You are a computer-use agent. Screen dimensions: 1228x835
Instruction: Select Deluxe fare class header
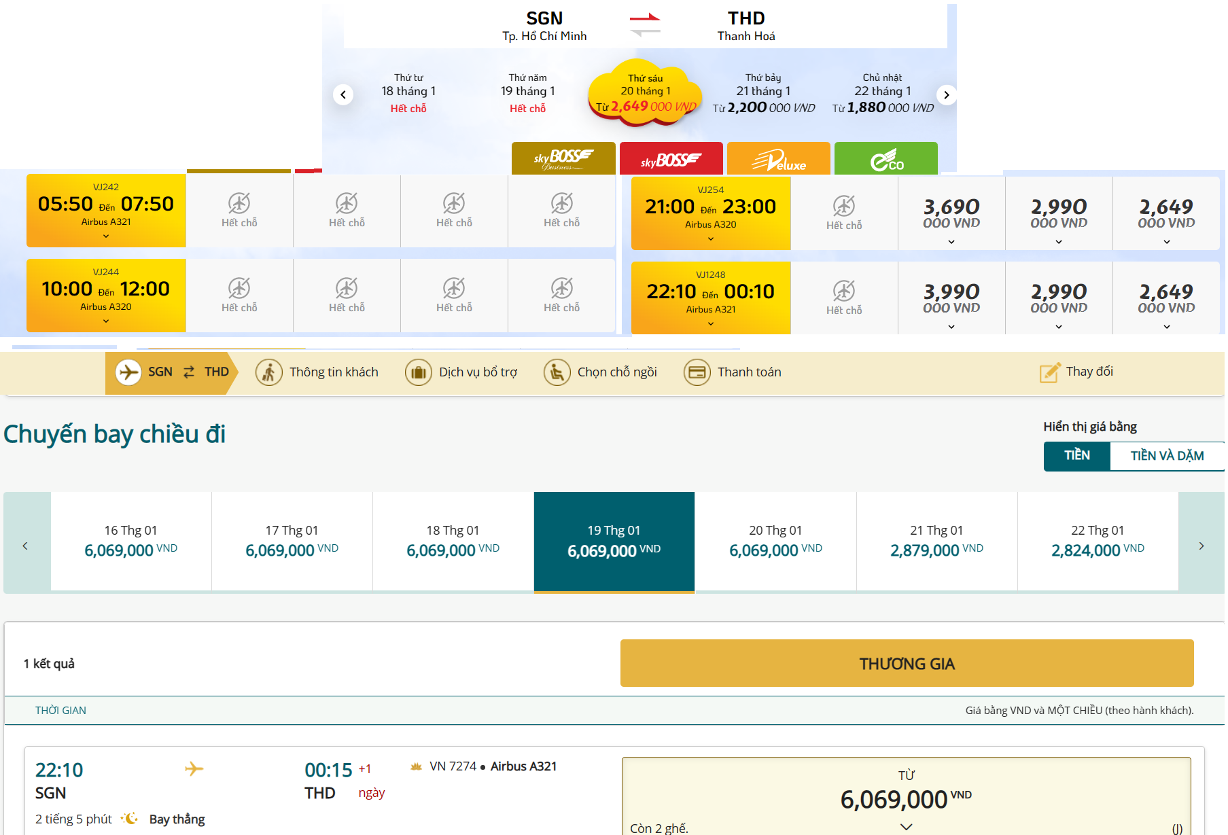pos(779,158)
